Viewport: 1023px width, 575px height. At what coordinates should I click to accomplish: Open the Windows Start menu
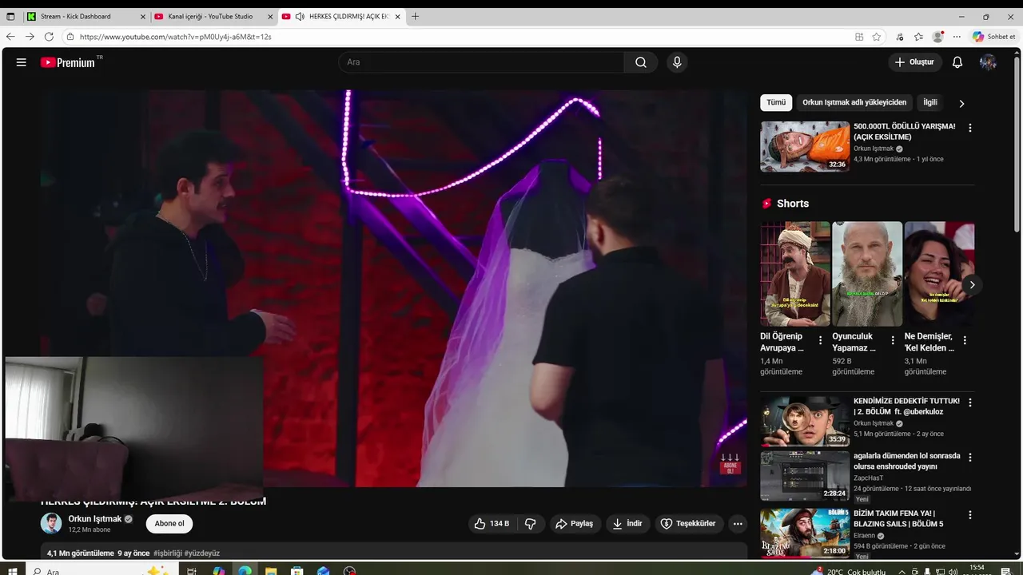(x=12, y=571)
